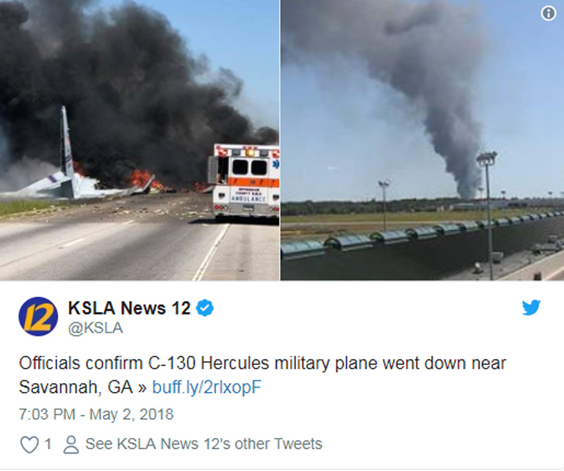Open the @KSLA handle

tap(95, 328)
